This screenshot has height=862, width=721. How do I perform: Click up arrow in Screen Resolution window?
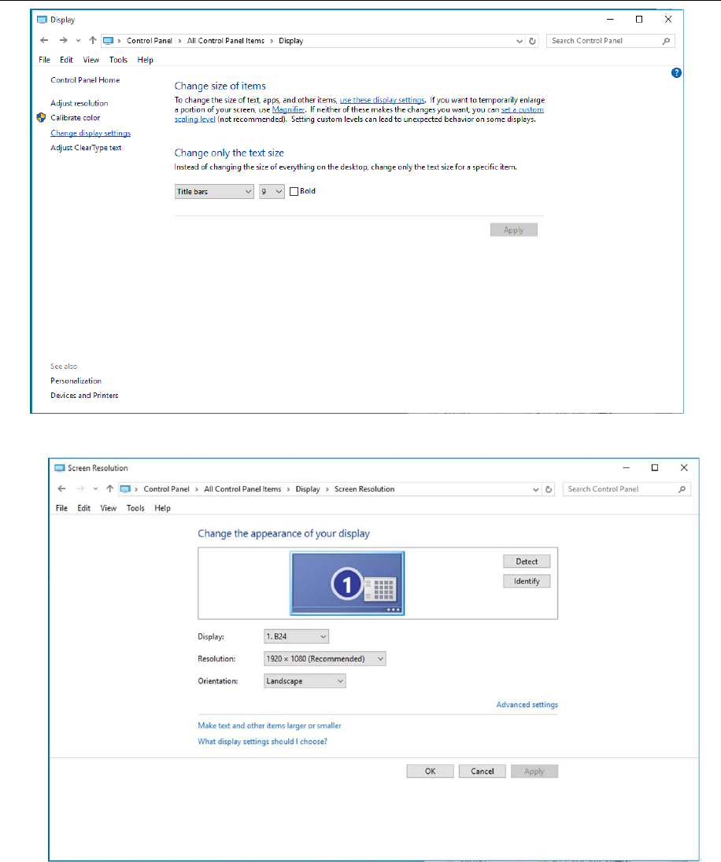click(x=109, y=488)
